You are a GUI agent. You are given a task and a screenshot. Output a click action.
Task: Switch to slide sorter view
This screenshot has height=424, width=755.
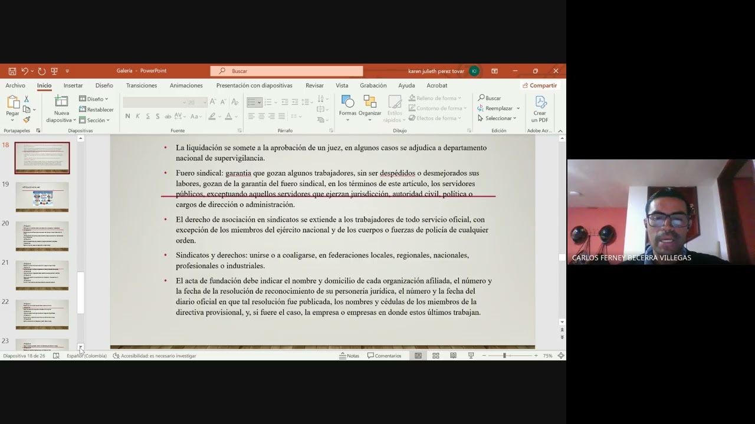(436, 356)
